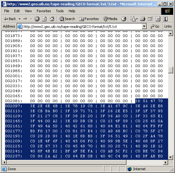The height and width of the screenshot is (173, 175).
Task: Click vertical scrollbar up arrow
Action: click(x=170, y=34)
